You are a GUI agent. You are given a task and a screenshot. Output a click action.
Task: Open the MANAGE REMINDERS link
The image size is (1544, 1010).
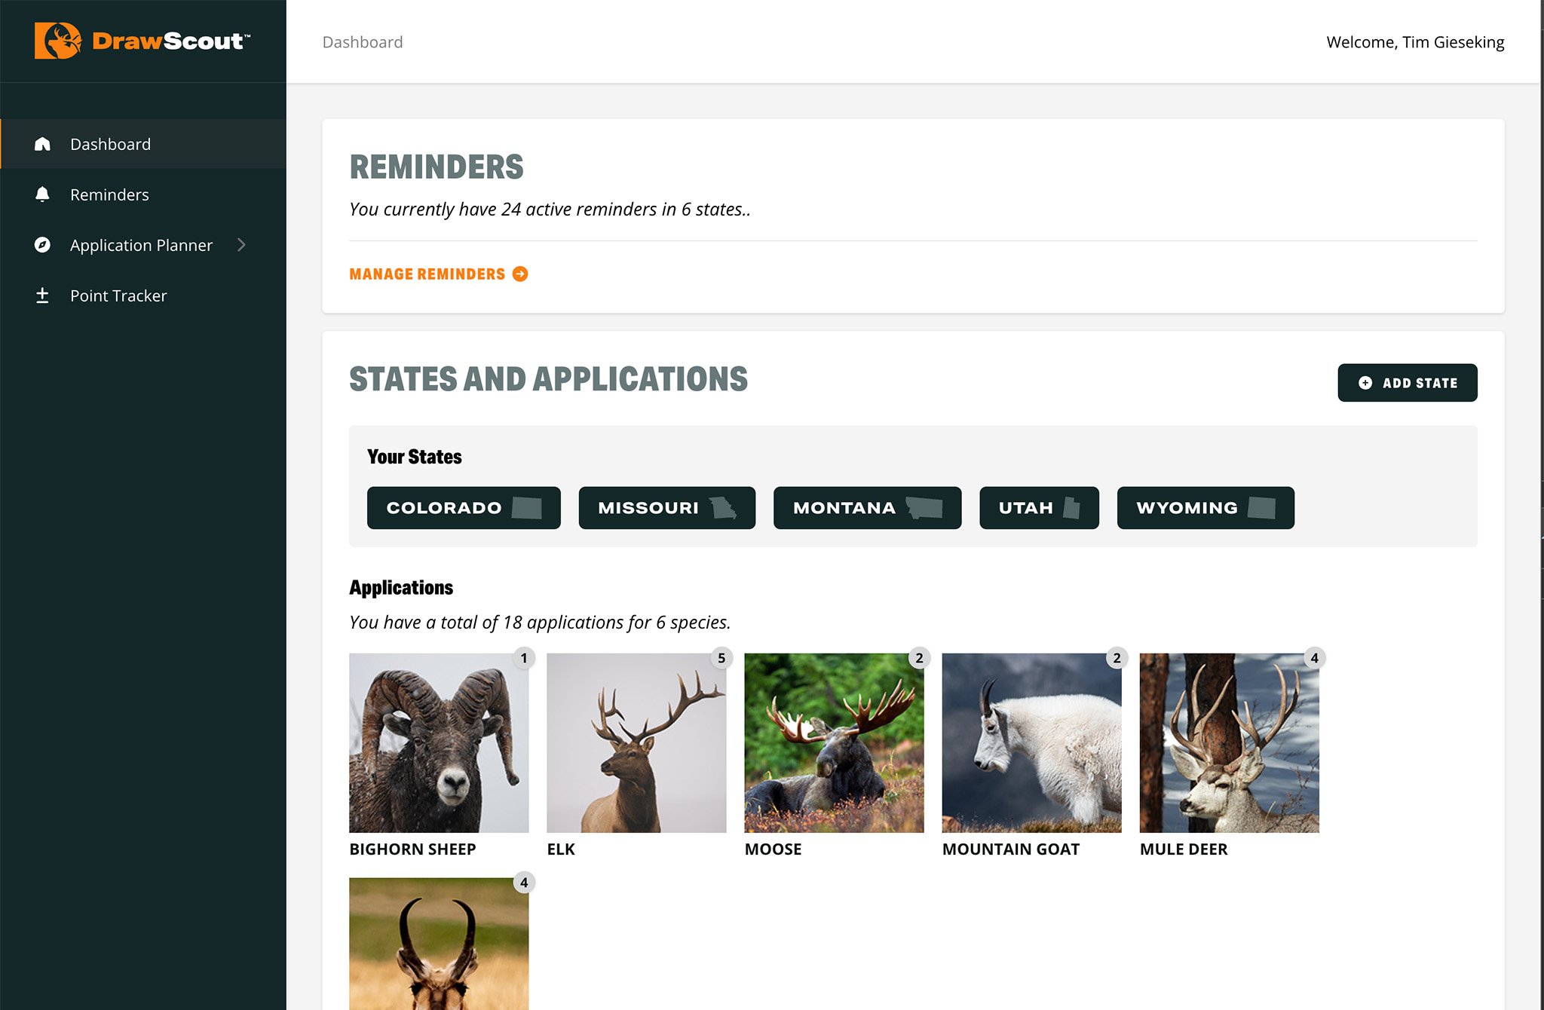point(427,274)
